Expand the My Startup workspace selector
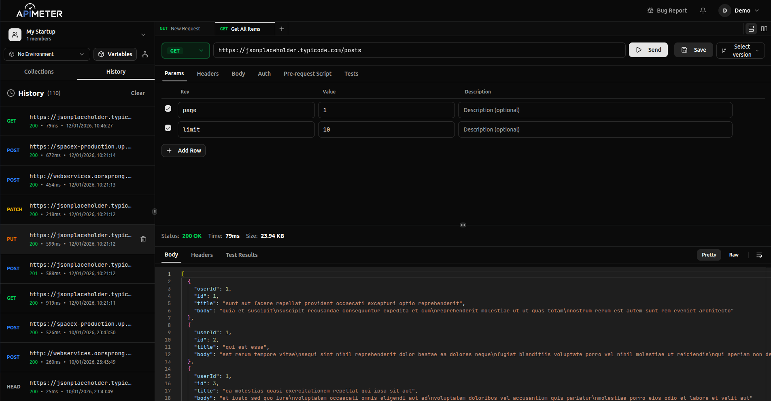 [x=143, y=35]
